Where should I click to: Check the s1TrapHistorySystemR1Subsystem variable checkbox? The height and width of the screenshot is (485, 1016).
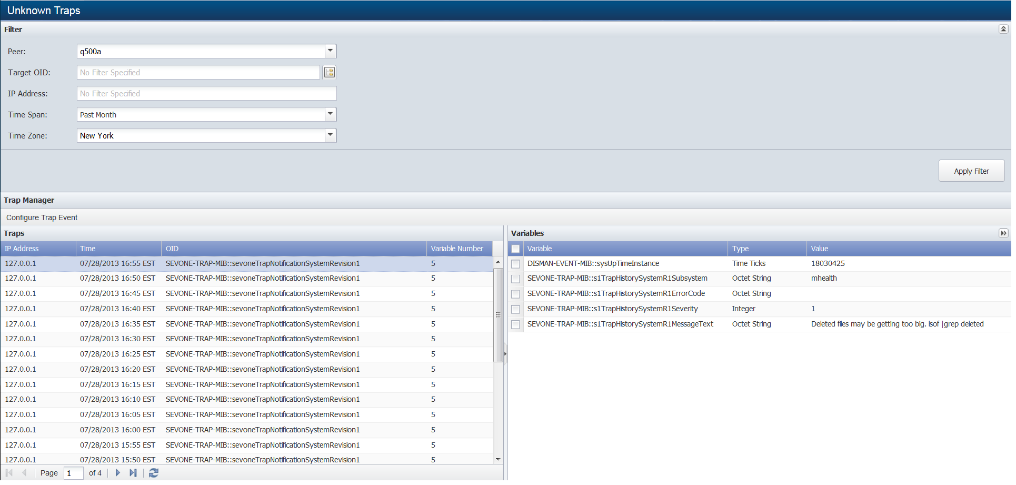click(x=515, y=279)
